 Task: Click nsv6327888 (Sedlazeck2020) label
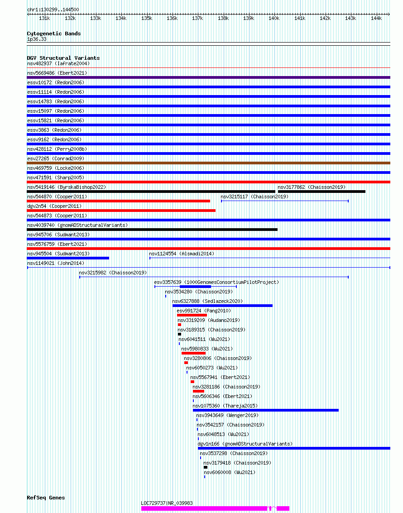coord(207,301)
